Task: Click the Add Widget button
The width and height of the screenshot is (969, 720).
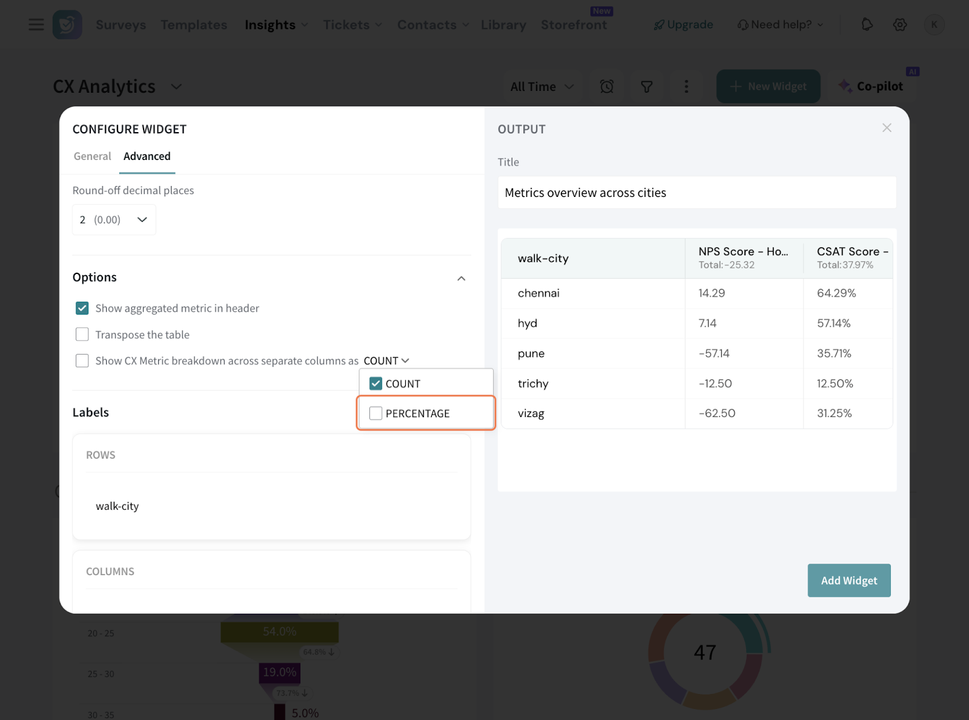Action: pos(848,581)
